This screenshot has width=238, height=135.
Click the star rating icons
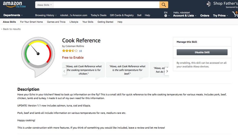(70, 51)
